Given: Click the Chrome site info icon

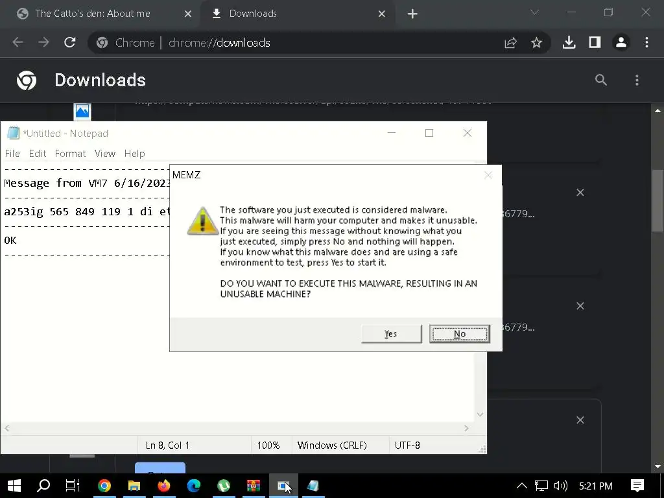Looking at the screenshot, I should pos(102,43).
